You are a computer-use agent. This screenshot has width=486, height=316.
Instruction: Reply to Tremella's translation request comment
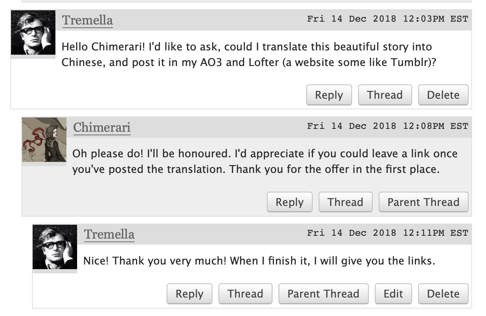[x=329, y=95]
